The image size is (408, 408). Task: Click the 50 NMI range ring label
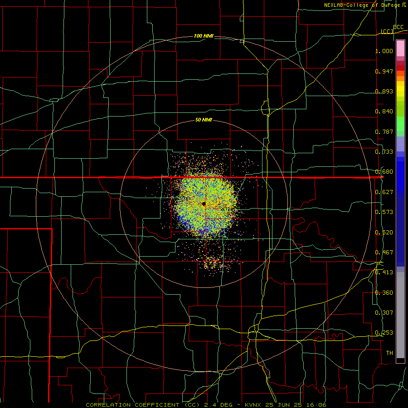204,120
